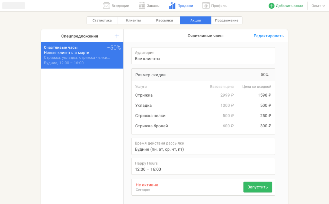
Task: Click the 1000 ₽ base price
Action: (x=227, y=105)
